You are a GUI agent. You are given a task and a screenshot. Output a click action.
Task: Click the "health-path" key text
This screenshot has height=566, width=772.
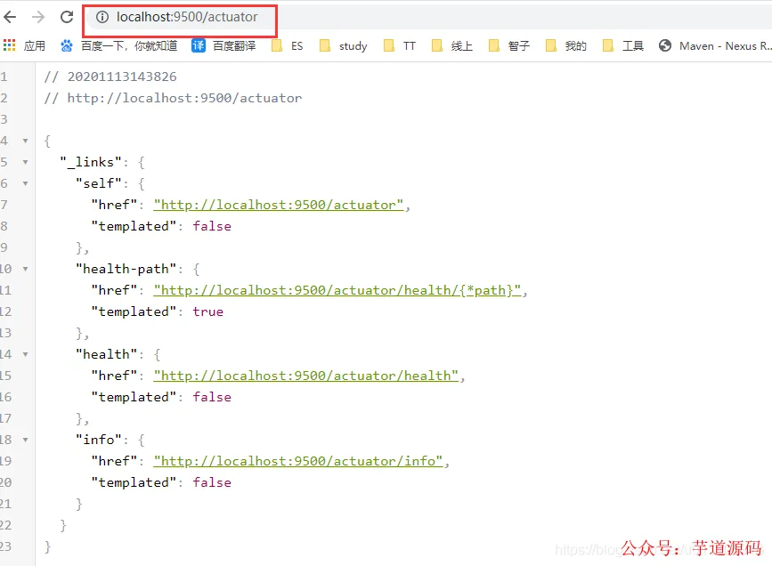[126, 269]
